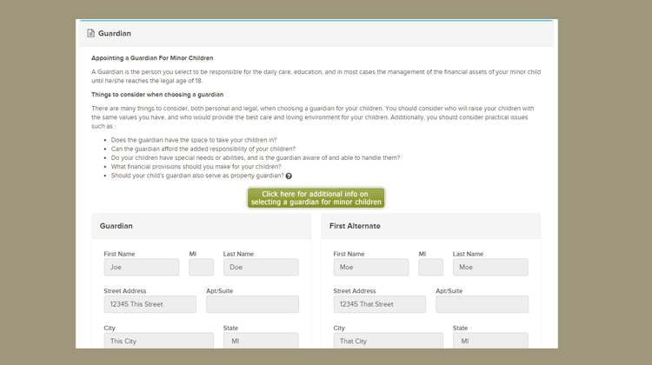
Task: Select Guardian Street Address 12345 This Street
Action: pyautogui.click(x=150, y=304)
